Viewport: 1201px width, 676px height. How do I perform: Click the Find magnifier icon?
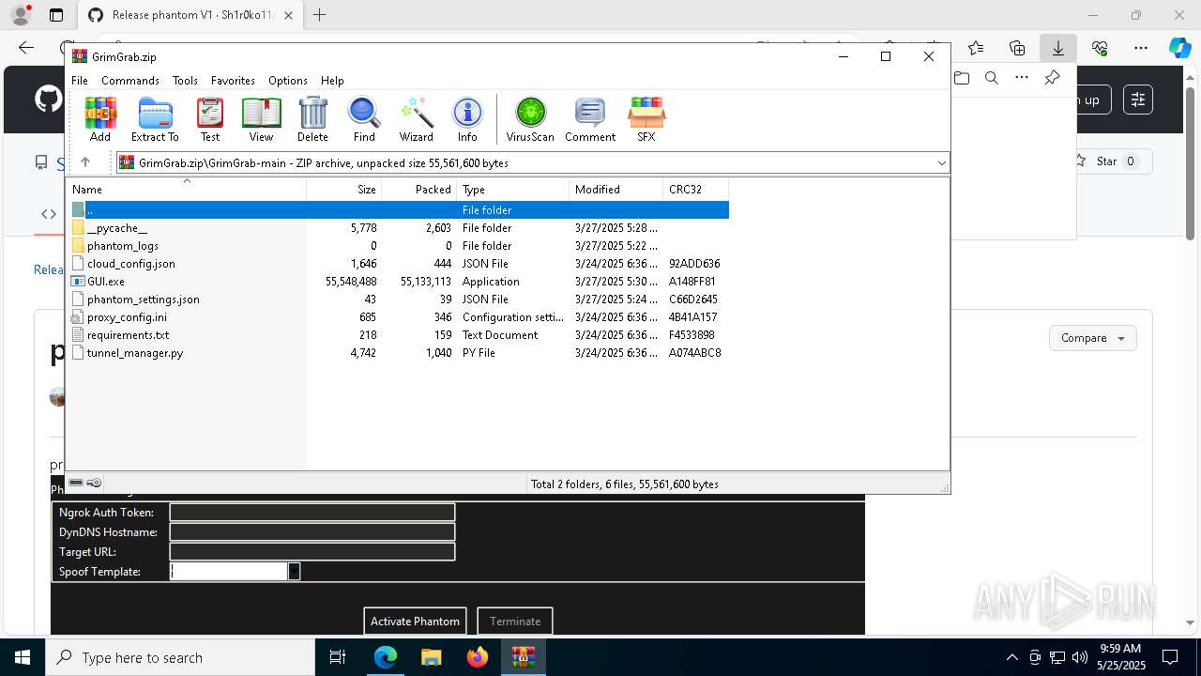pyautogui.click(x=364, y=119)
